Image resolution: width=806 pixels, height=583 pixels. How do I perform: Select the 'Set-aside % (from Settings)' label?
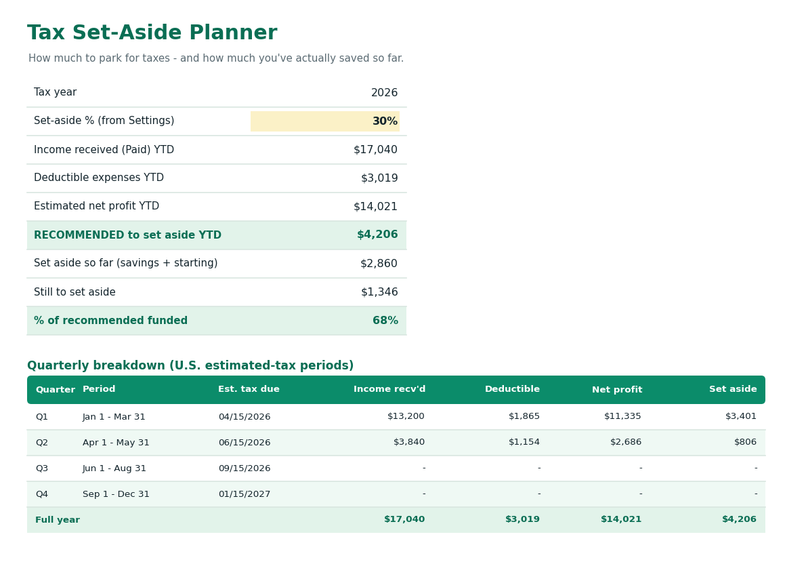tap(104, 121)
